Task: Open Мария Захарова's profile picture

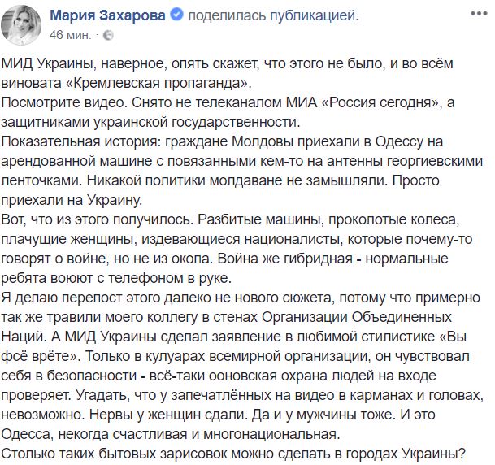Action: point(21,25)
